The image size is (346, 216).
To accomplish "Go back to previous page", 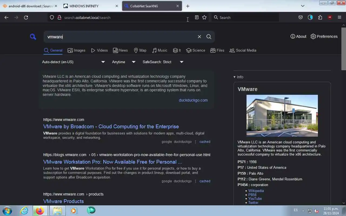I will click(6, 17).
